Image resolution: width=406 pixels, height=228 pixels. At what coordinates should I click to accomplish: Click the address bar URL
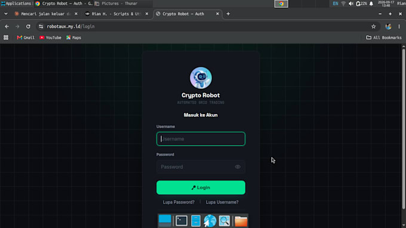point(70,26)
